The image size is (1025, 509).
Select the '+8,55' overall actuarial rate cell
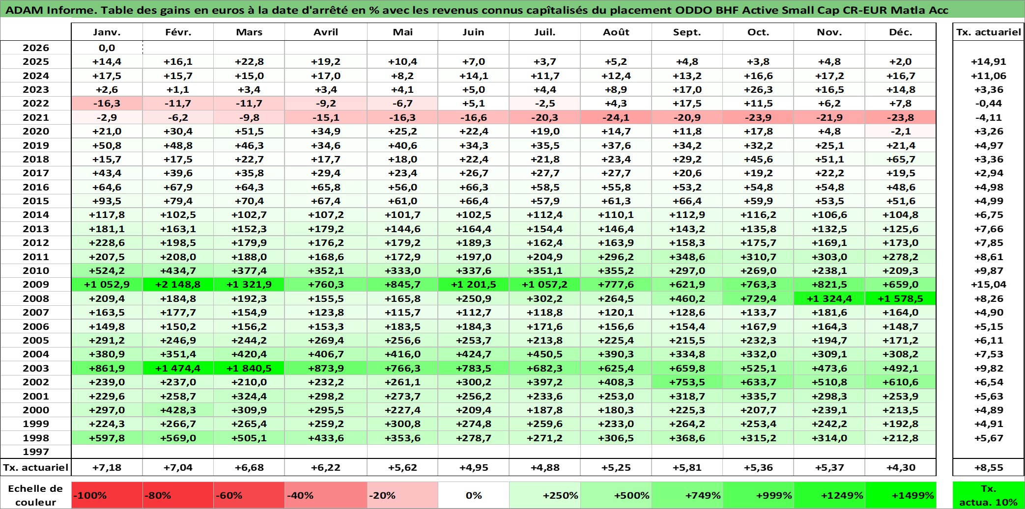989,467
